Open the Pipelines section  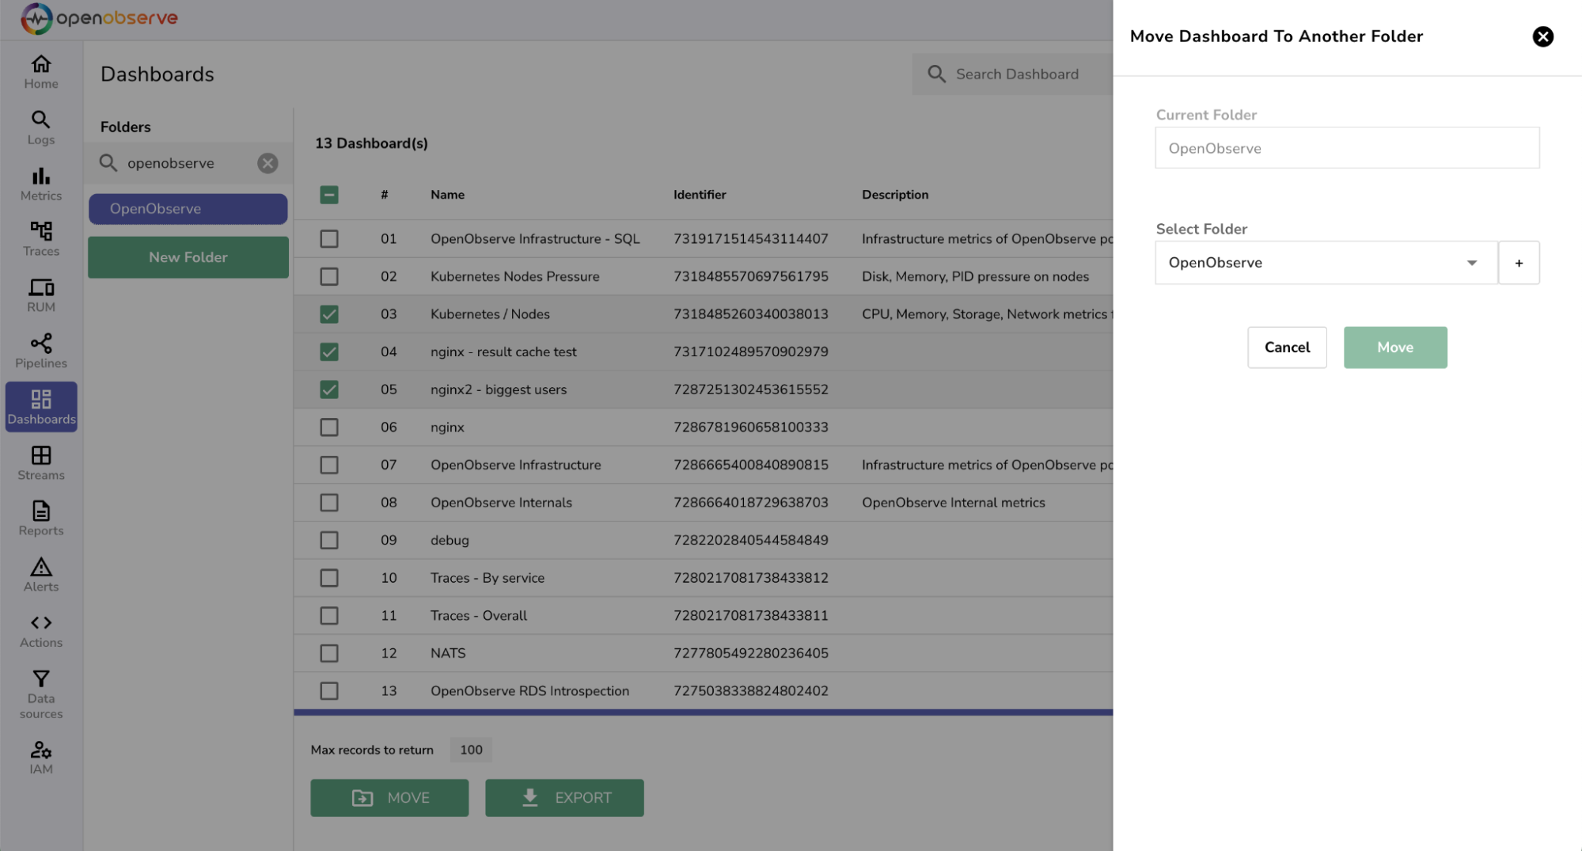tap(40, 349)
